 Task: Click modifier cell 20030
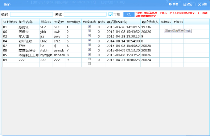(x=150, y=50)
